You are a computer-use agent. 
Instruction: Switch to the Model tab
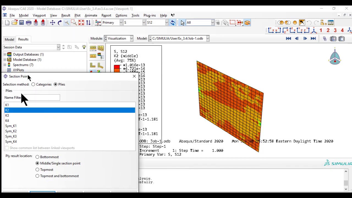coord(9,39)
